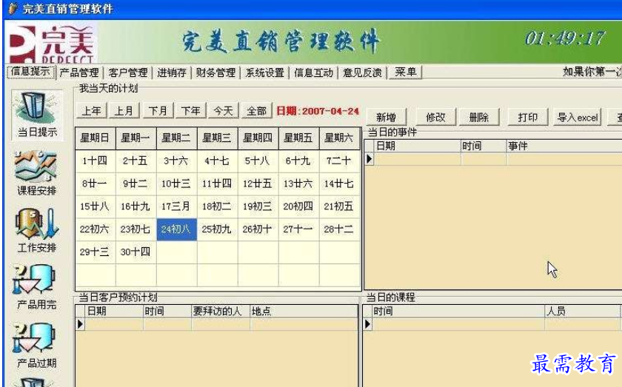Click 要拜访的人 column header

click(221, 312)
